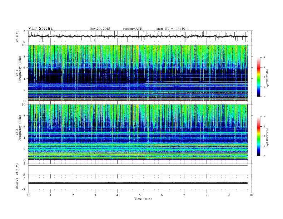Click the "5" tick on the time axis
This screenshot has height=219, width=283.
click(140, 195)
